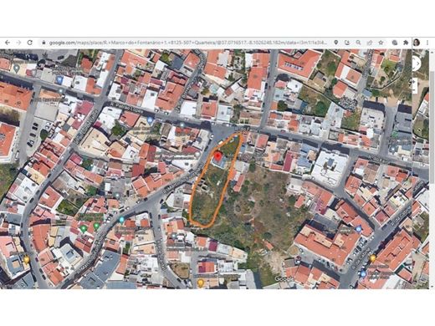Click the teal marker at map's top-left corner

(17, 68)
